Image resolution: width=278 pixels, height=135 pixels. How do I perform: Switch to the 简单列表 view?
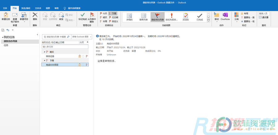coord(143,17)
